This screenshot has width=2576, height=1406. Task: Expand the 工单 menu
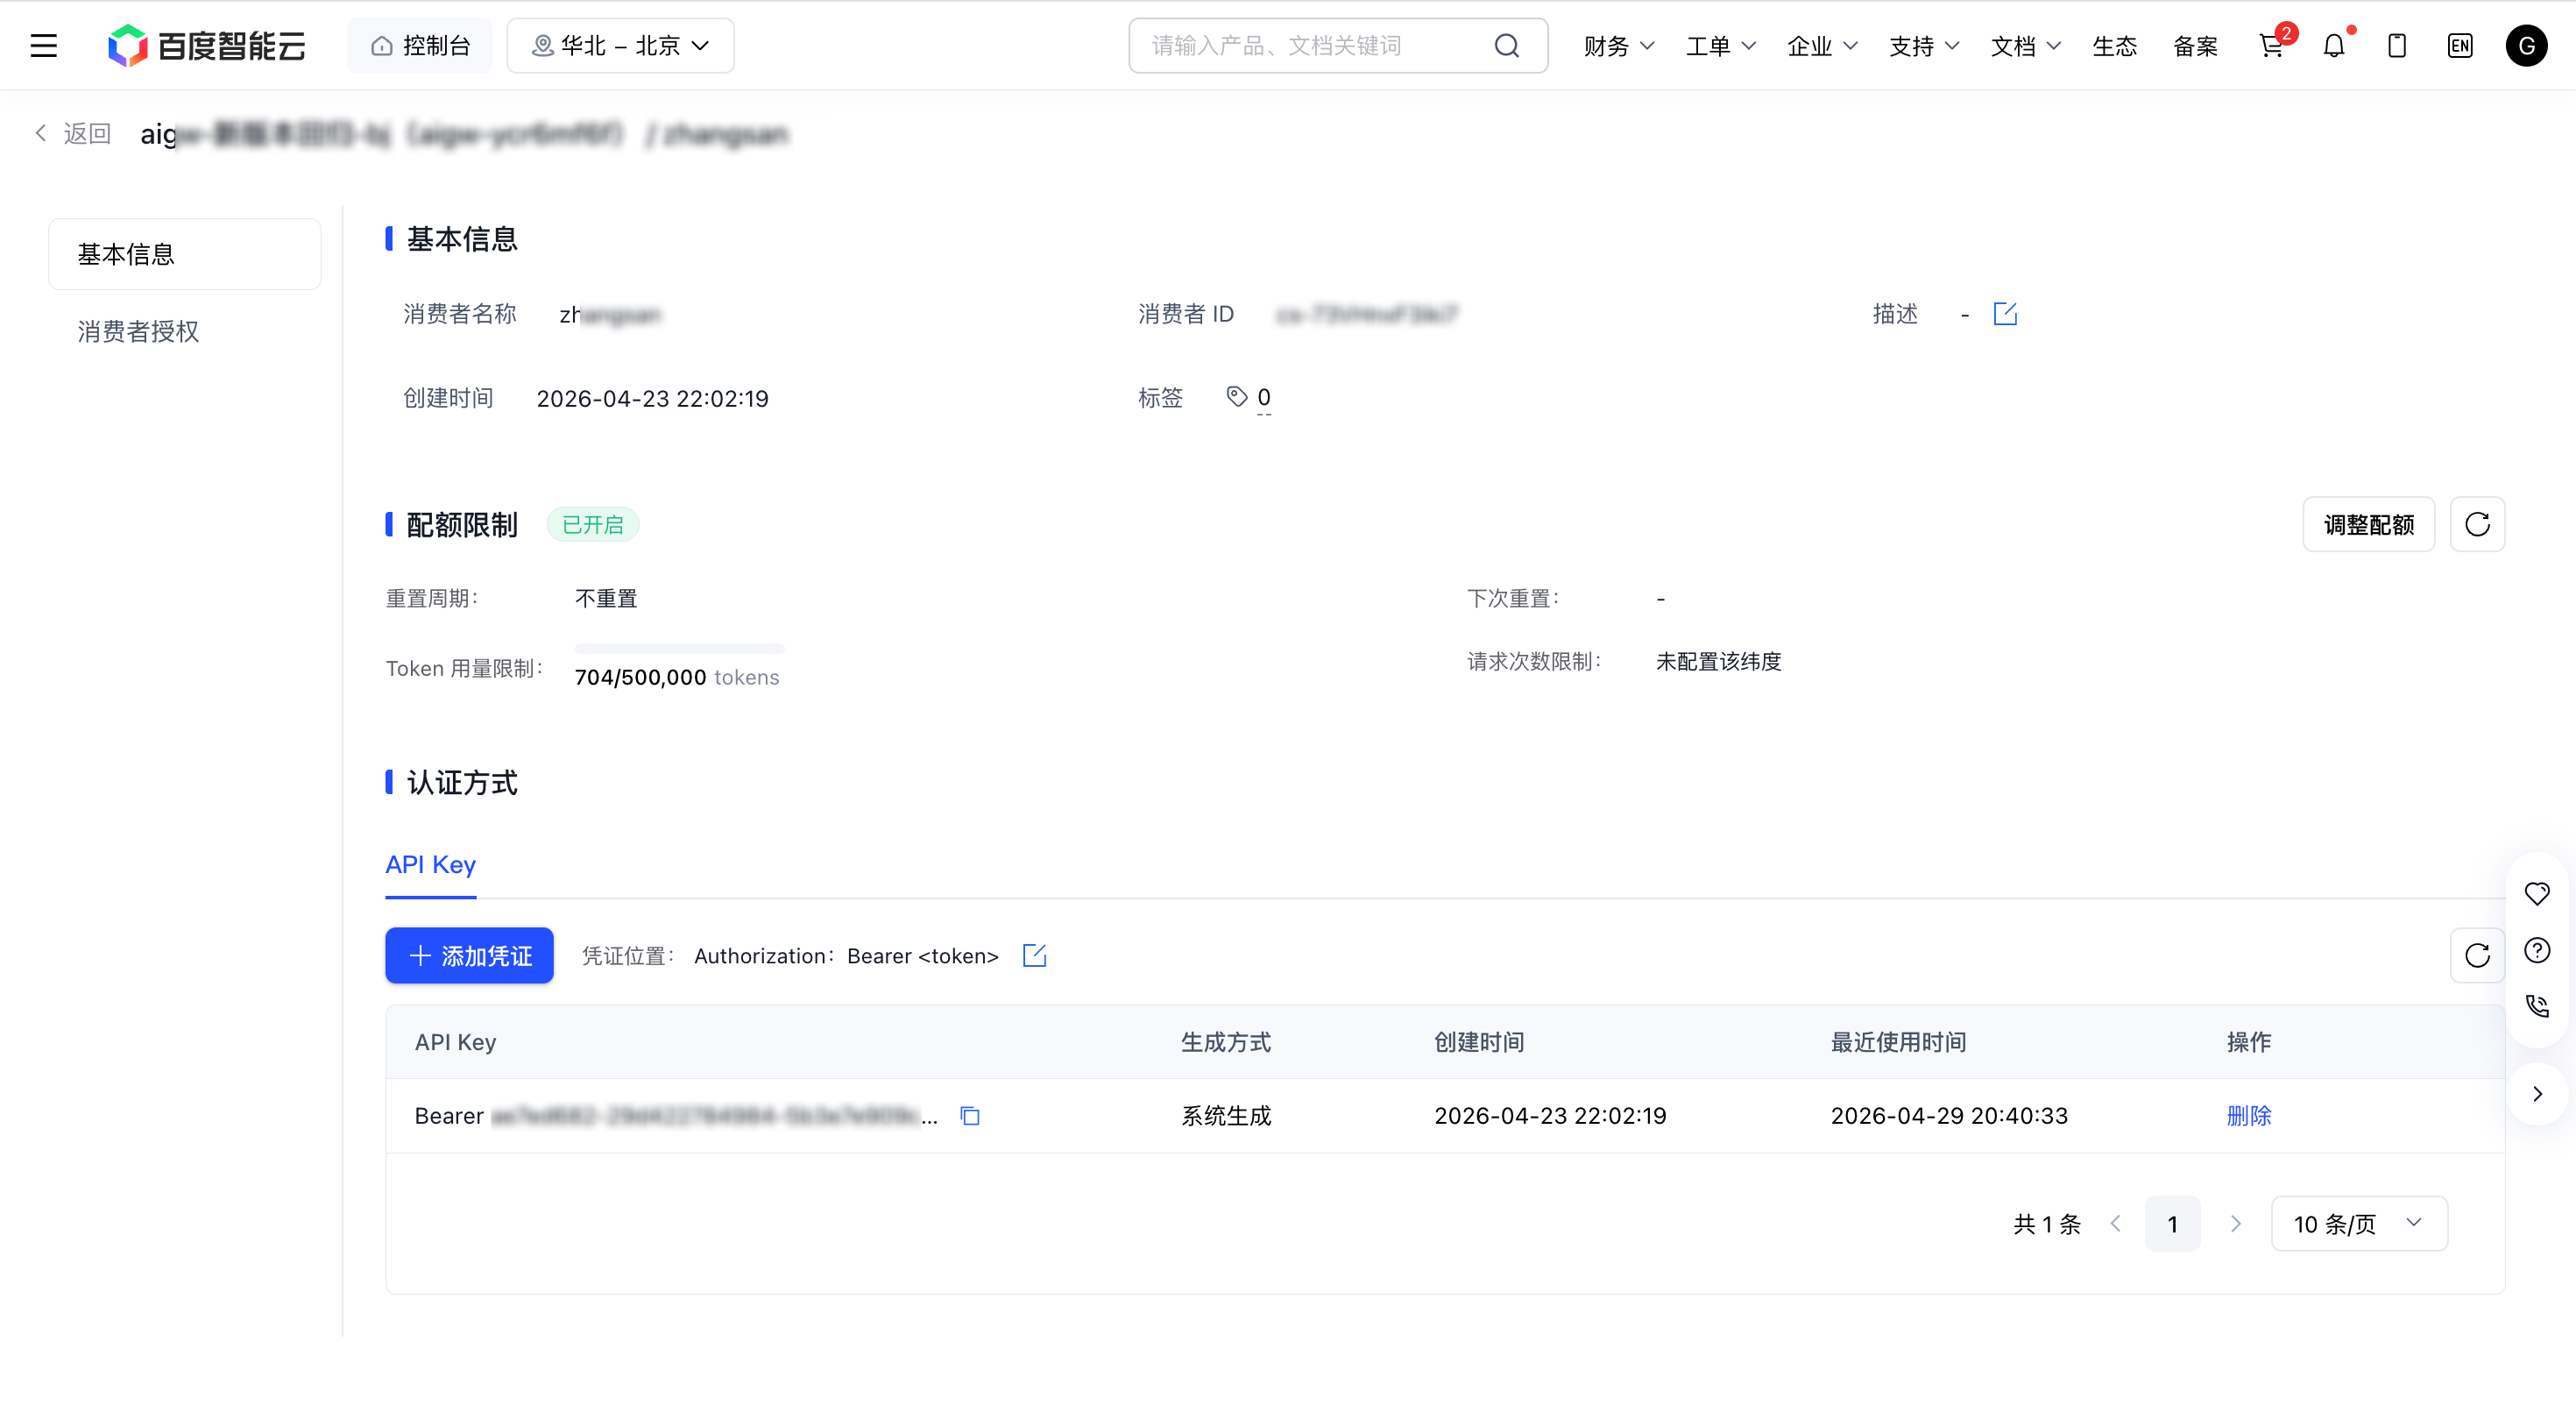point(1720,45)
